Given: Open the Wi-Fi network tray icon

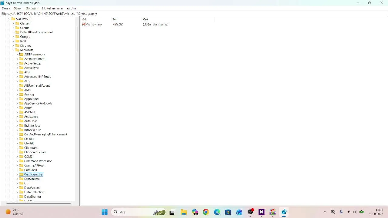Looking at the screenshot, I should tap(349, 212).
